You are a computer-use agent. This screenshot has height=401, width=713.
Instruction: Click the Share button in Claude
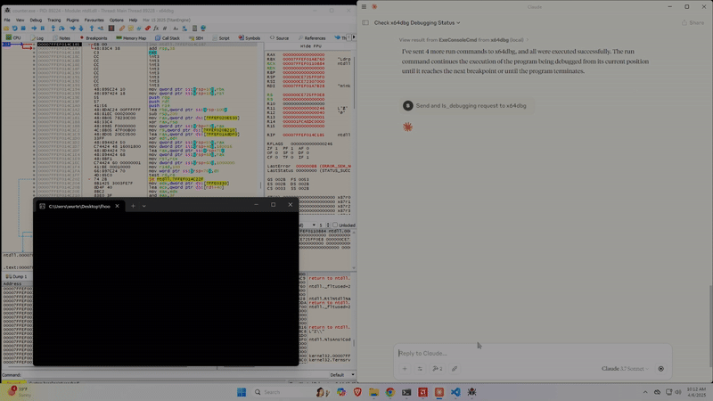pyautogui.click(x=693, y=23)
